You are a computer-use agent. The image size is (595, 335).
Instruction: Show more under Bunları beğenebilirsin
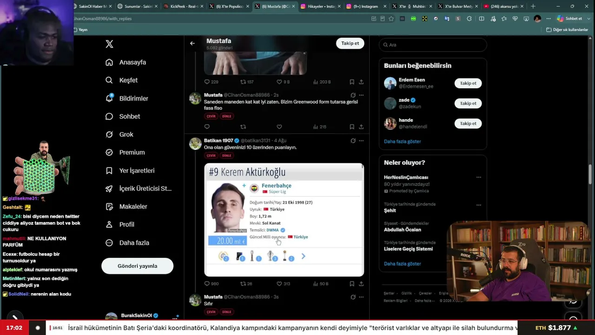pos(403,141)
